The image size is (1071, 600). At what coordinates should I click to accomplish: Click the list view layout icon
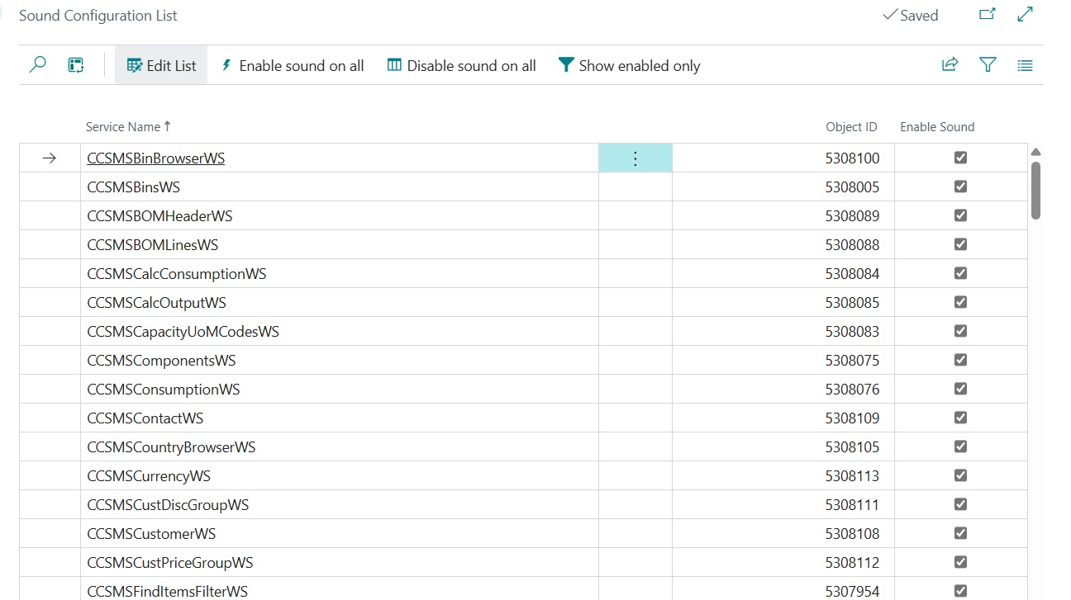[1025, 65]
